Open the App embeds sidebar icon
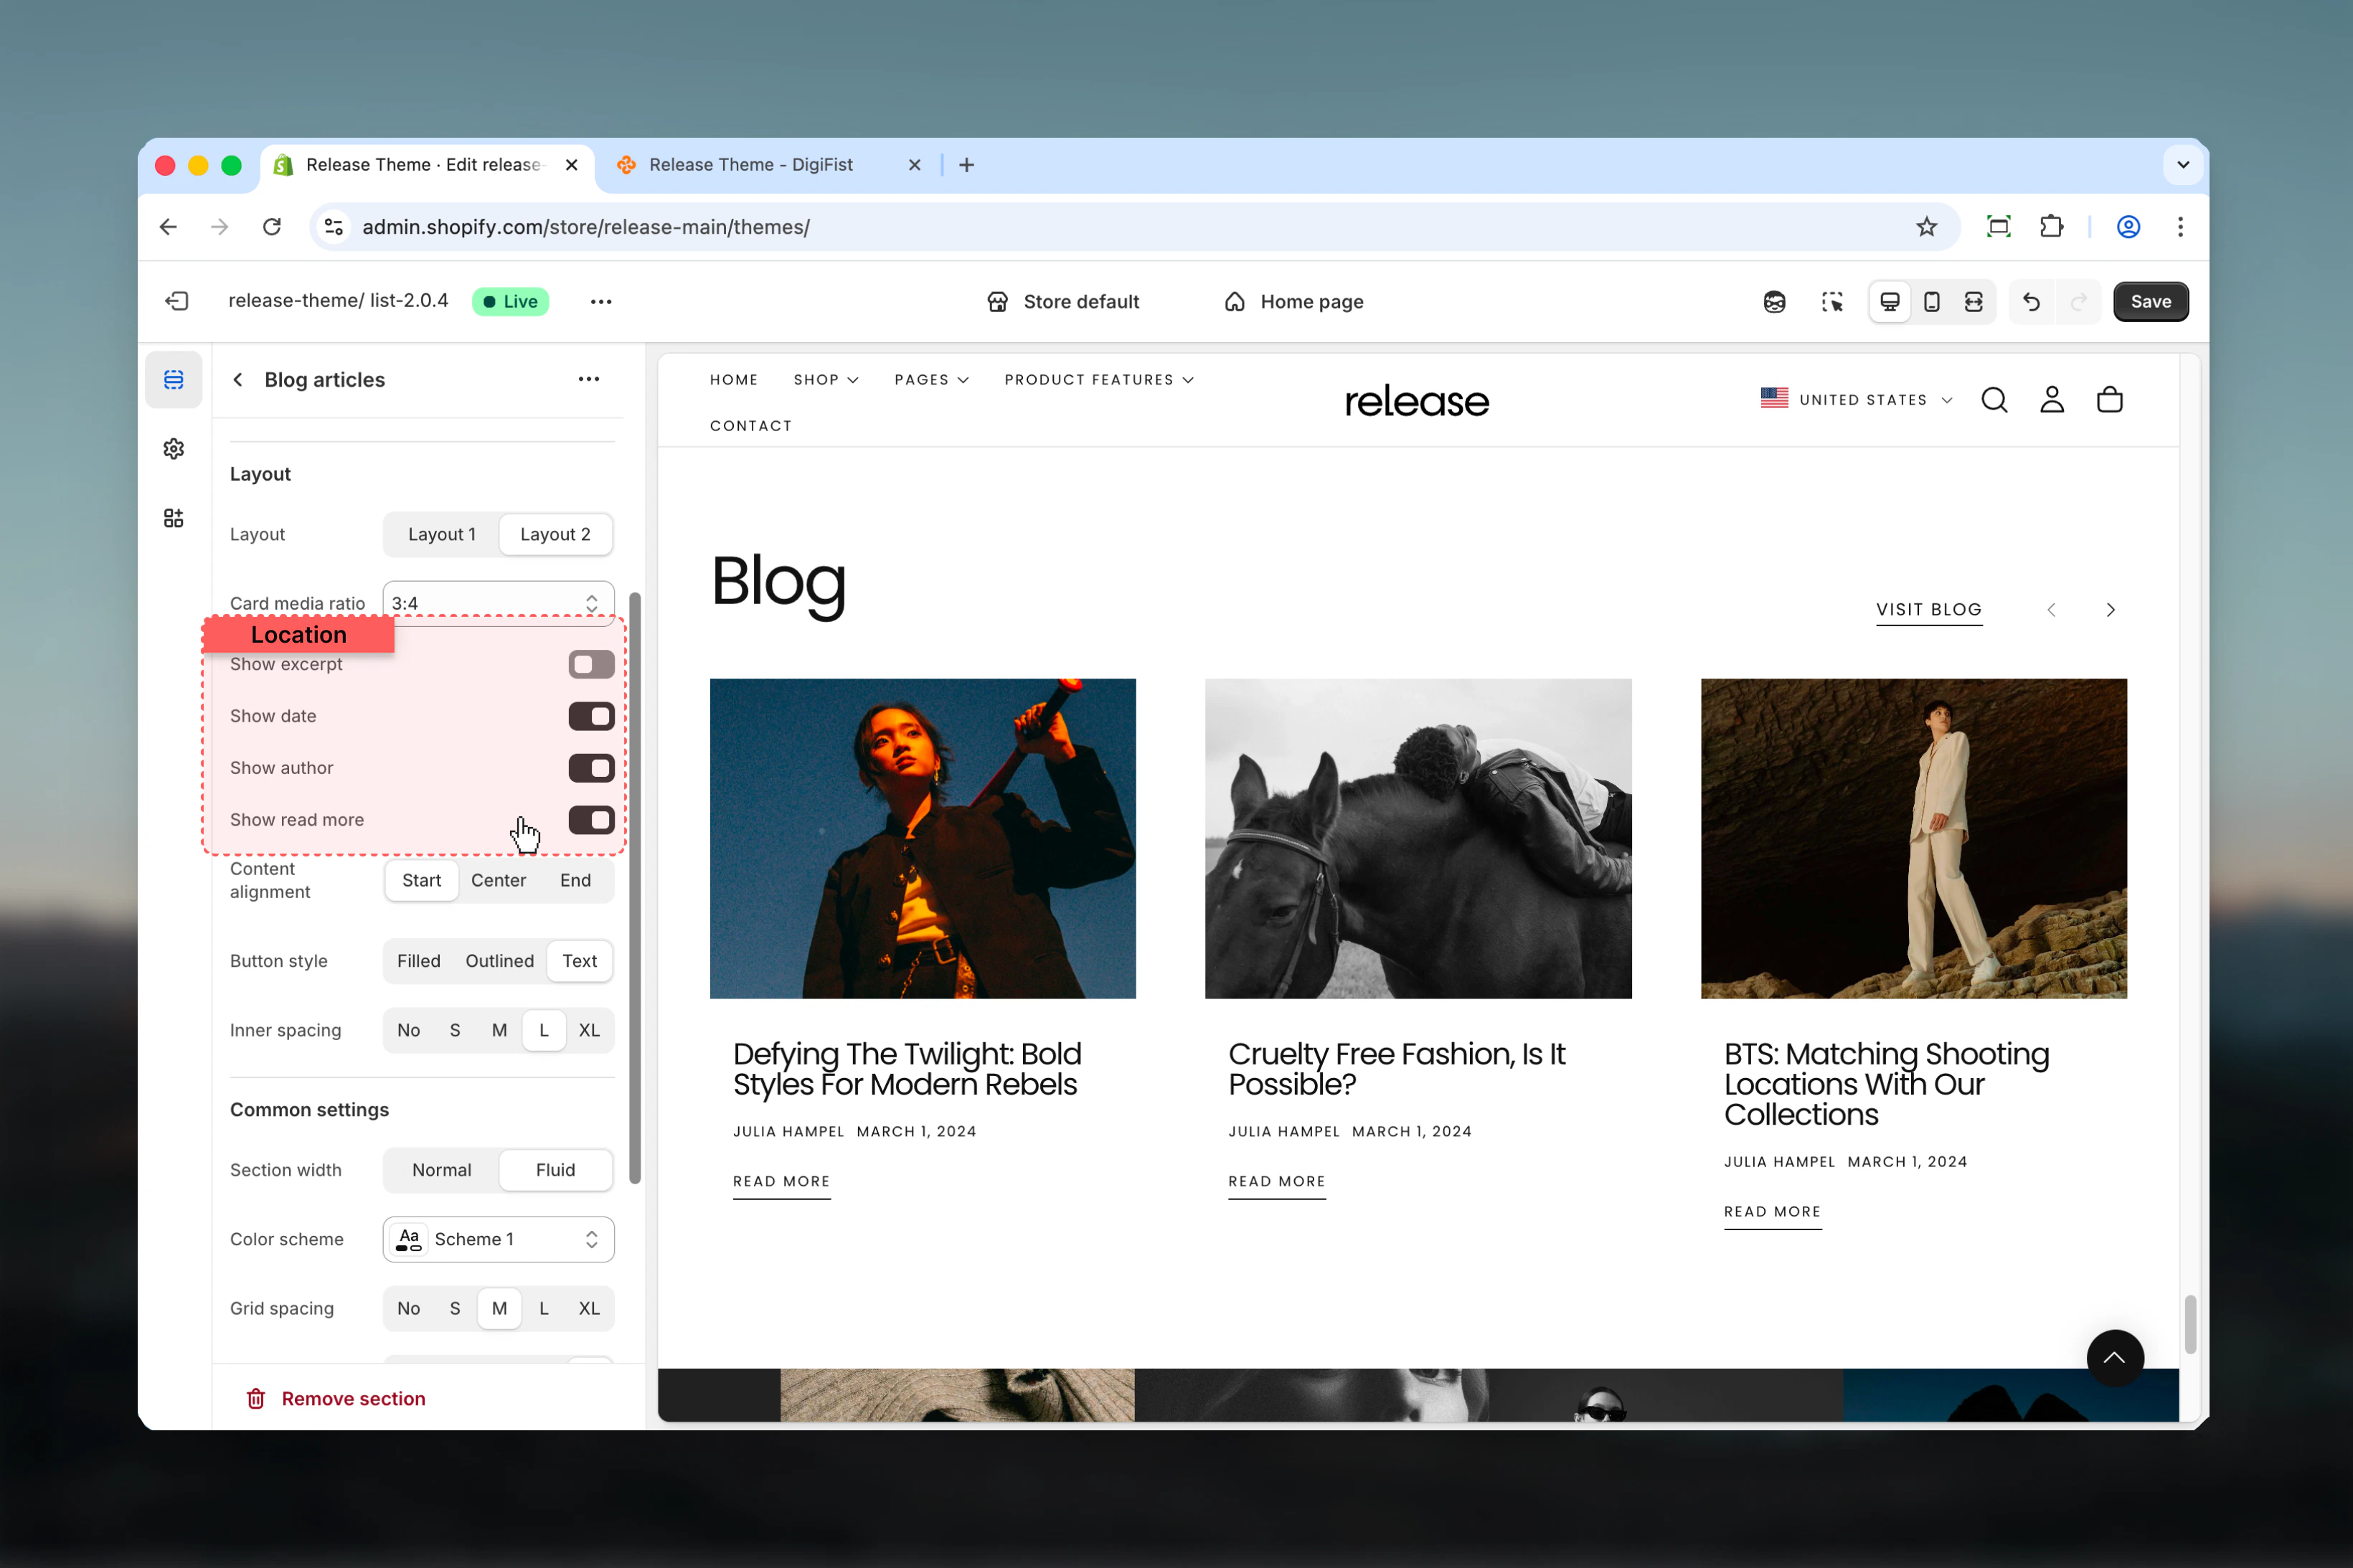Image resolution: width=2353 pixels, height=1568 pixels. tap(174, 518)
